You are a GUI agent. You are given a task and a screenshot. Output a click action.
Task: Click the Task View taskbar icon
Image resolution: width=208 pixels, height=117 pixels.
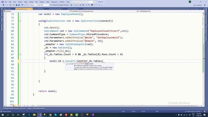tap(18, 115)
